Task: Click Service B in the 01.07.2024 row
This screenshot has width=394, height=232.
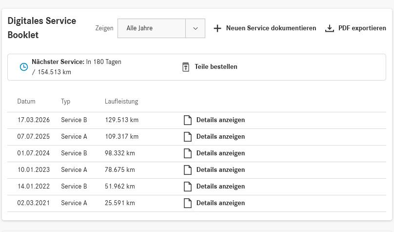Action: tap(74, 153)
